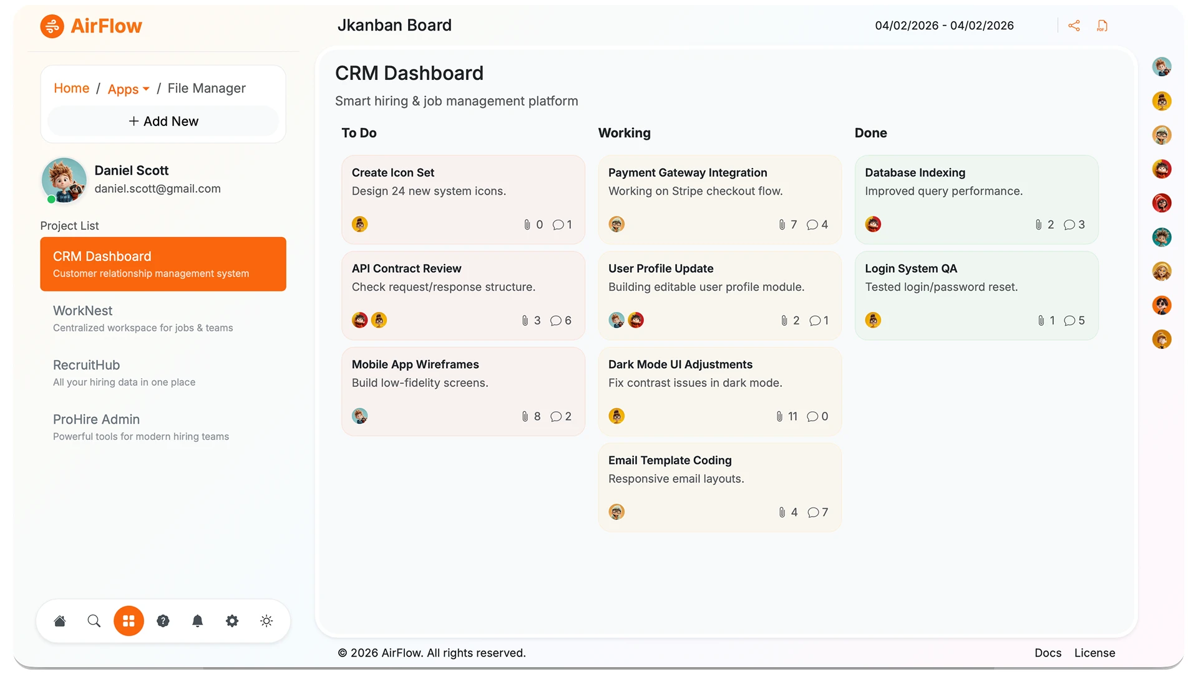The width and height of the screenshot is (1198, 674).
Task: Click assignee avatar on Mobile App Wireframes card
Action: pos(359,416)
